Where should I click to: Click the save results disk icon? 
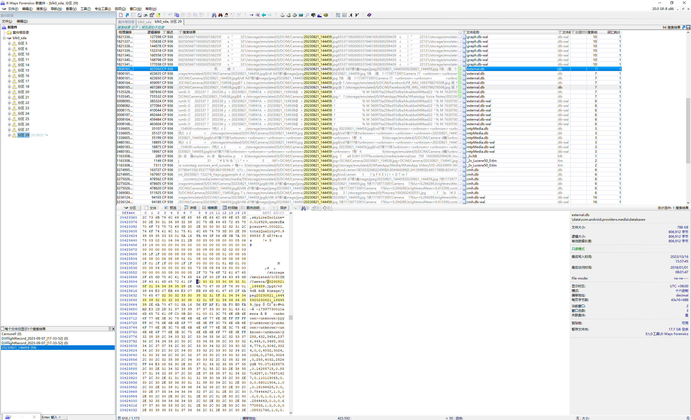coord(688,27)
